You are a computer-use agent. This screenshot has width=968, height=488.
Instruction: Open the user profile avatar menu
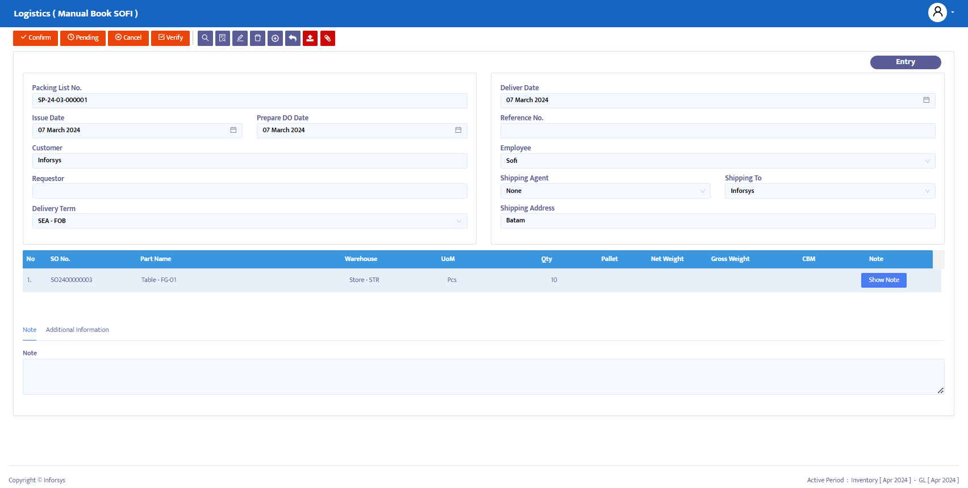(937, 12)
